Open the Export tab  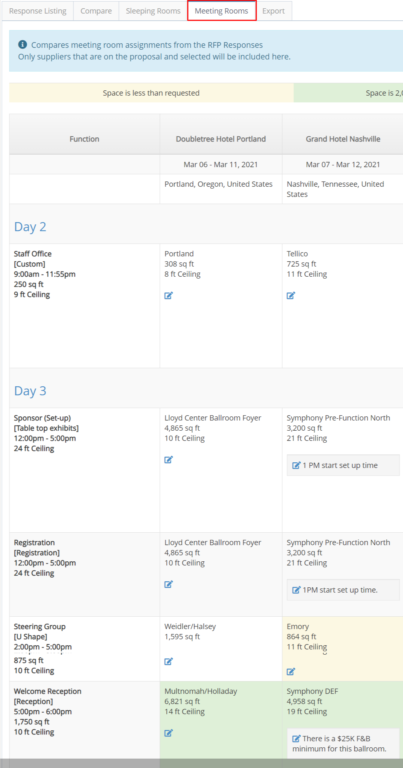tap(274, 11)
